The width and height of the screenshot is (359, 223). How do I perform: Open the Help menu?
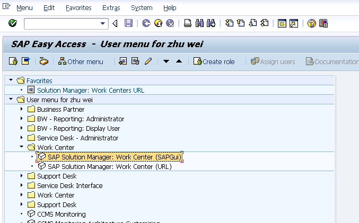tap(170, 8)
